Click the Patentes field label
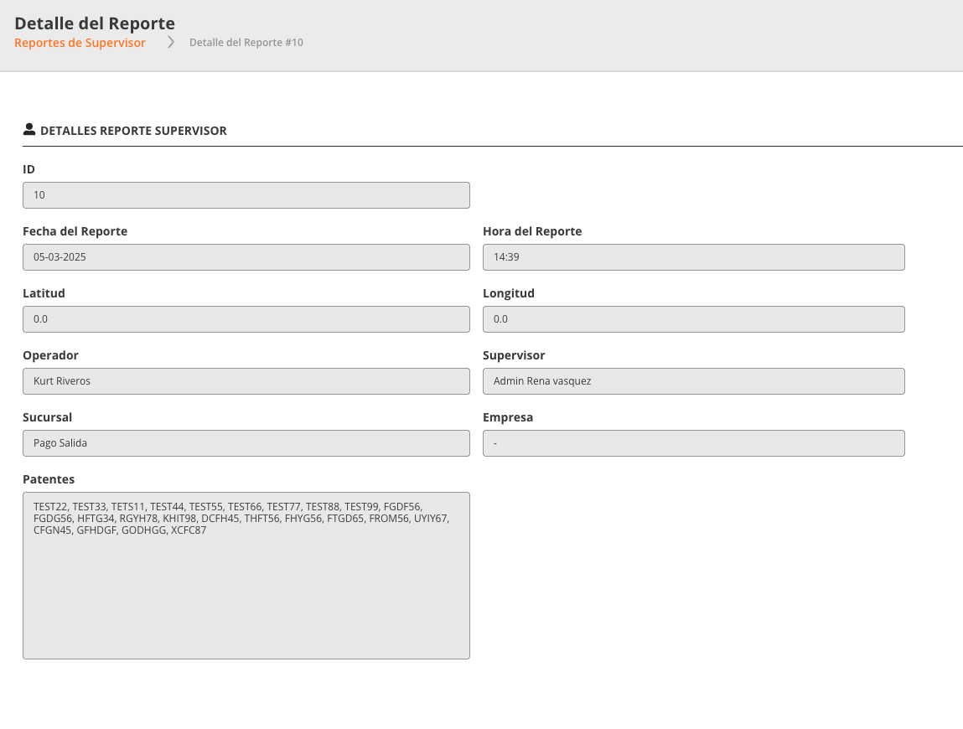 [49, 479]
